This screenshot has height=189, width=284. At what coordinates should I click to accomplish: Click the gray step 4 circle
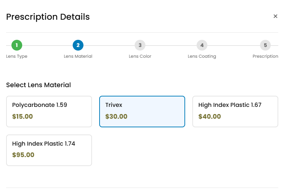click(x=202, y=45)
